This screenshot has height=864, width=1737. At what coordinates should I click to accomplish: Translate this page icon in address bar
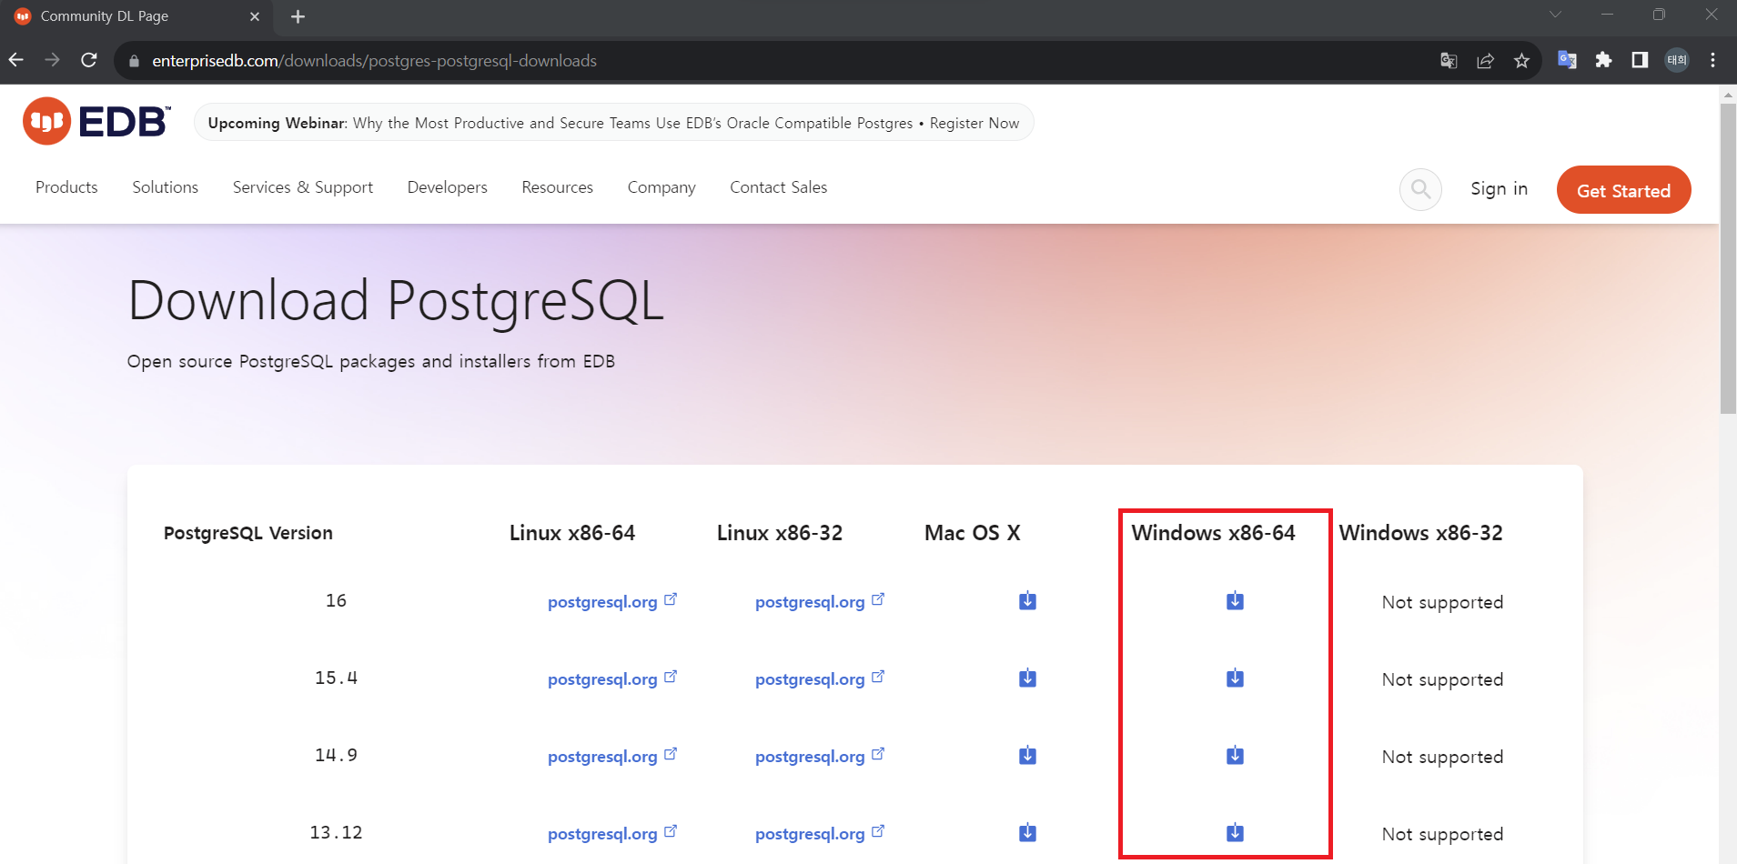[1449, 61]
